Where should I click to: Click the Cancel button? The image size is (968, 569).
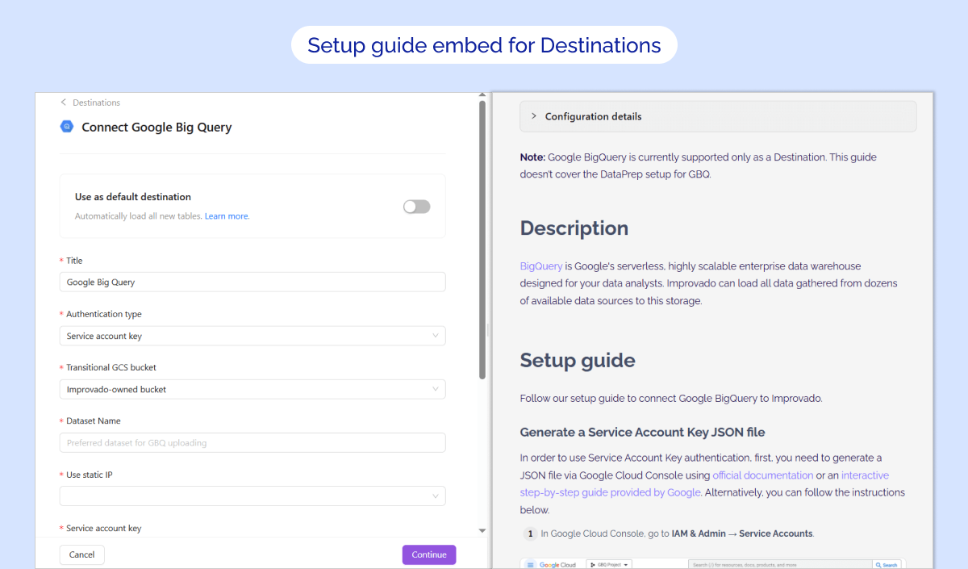coord(82,554)
